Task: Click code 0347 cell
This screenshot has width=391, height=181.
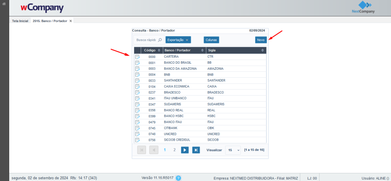Action: coord(152,104)
